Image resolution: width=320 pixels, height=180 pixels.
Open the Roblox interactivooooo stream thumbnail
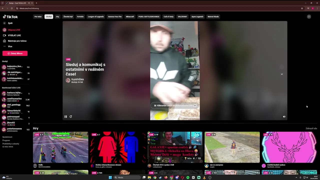(118, 147)
